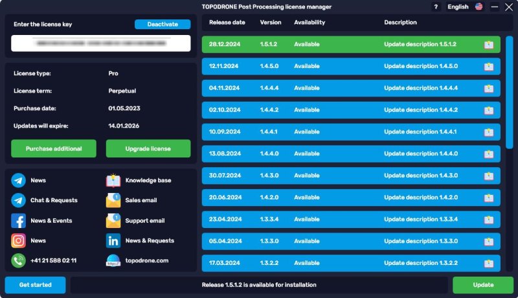Open the English language selector

click(464, 7)
